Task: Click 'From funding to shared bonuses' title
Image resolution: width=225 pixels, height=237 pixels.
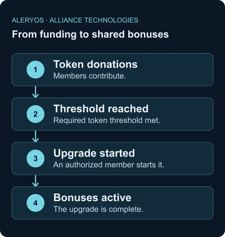Action: 90,34
